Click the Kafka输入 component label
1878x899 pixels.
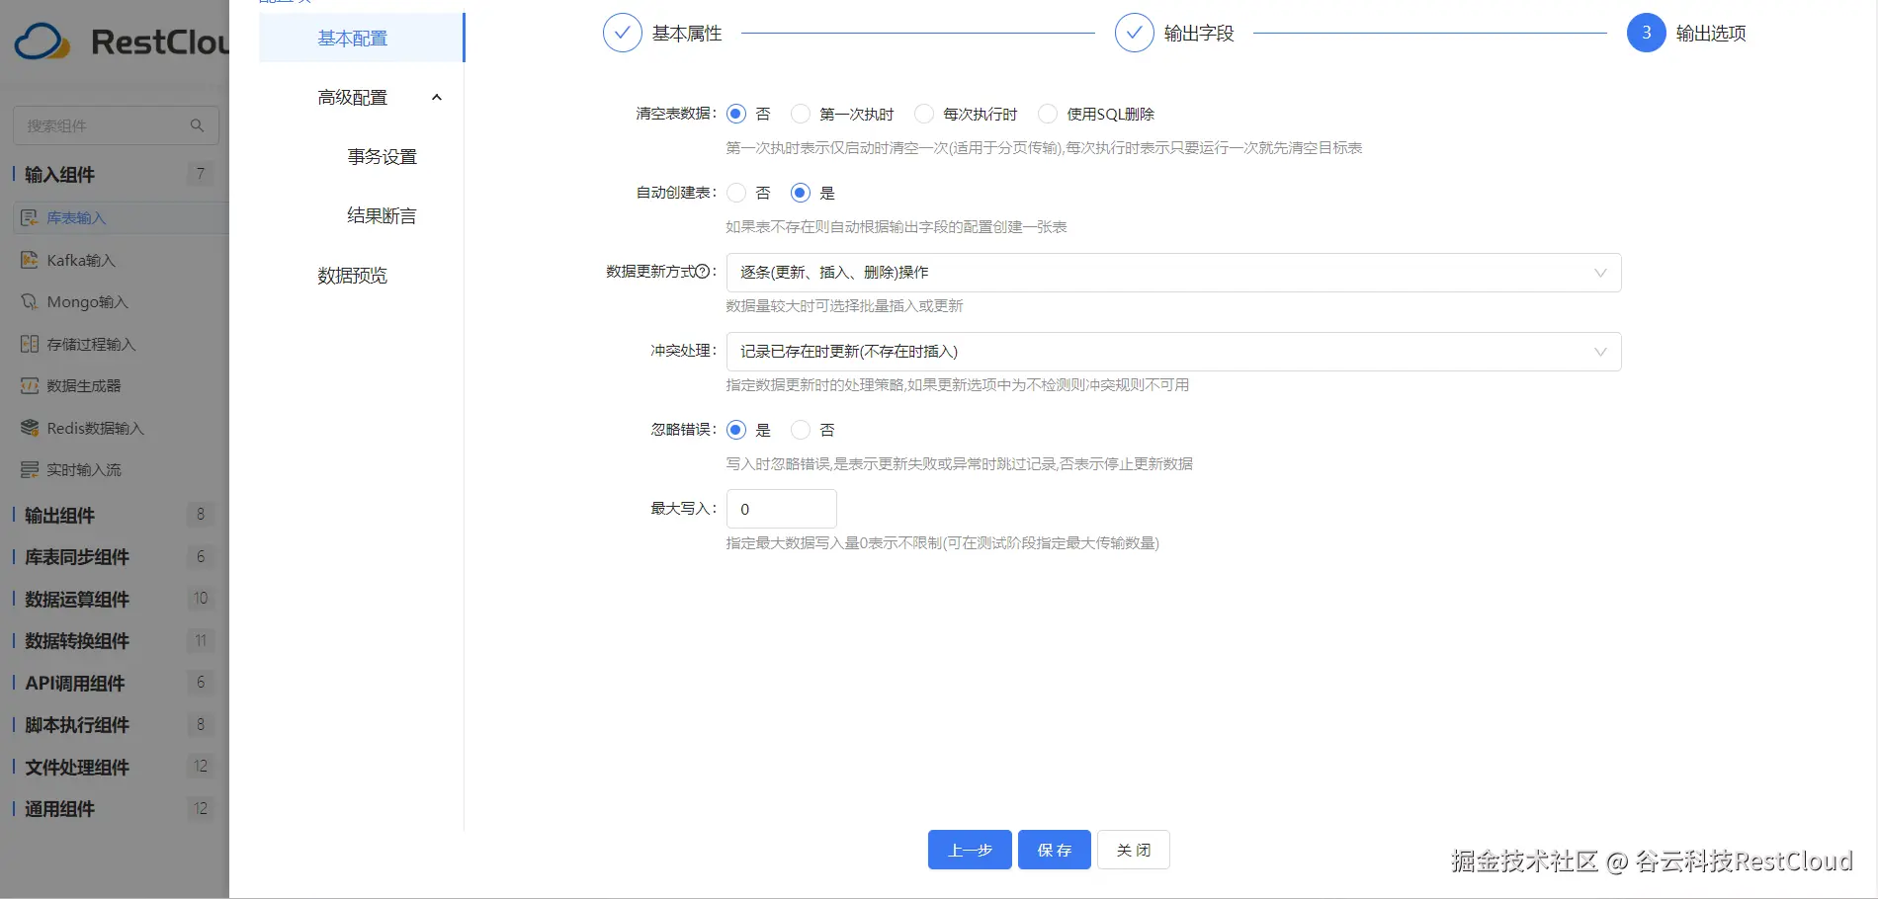81,260
